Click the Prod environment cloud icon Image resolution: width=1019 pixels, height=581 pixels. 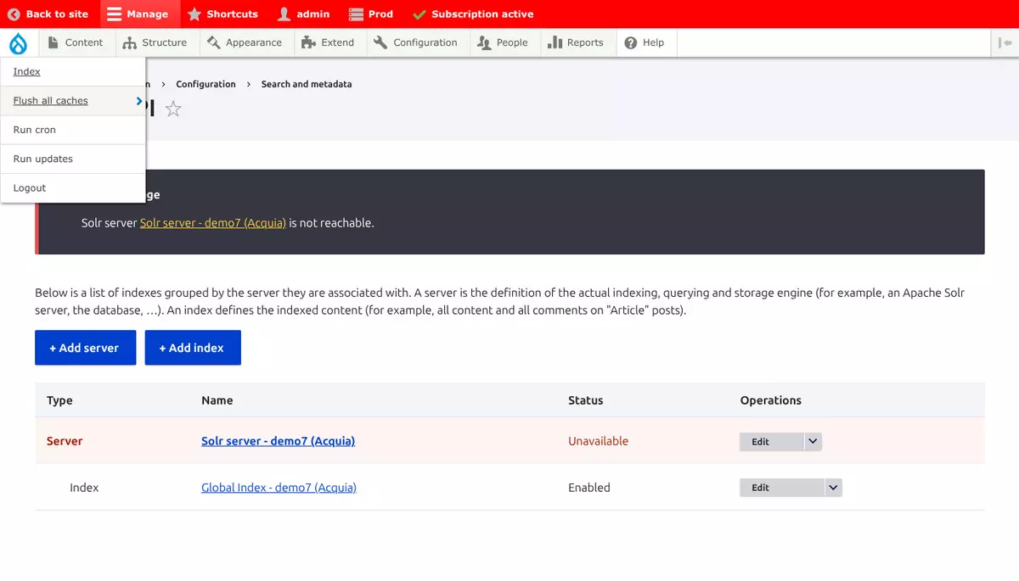(x=355, y=14)
